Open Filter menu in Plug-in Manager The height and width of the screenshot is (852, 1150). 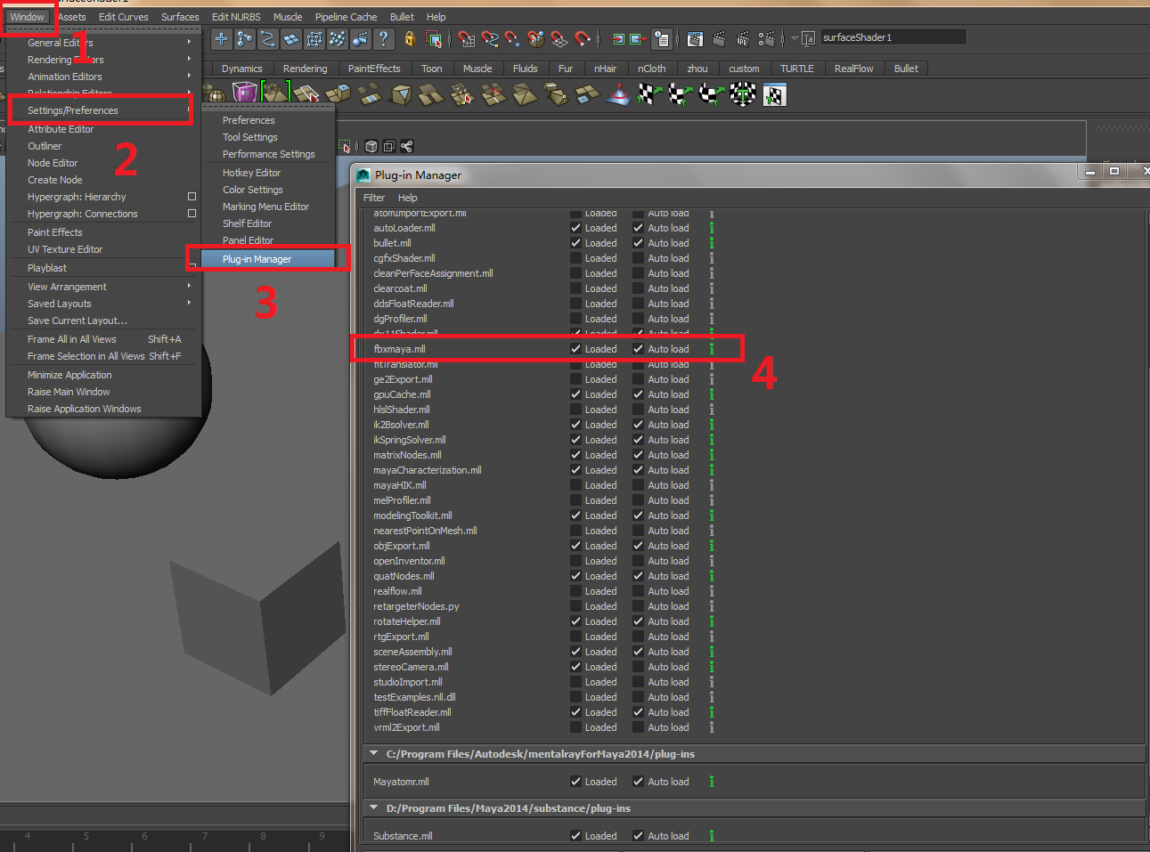coord(374,198)
